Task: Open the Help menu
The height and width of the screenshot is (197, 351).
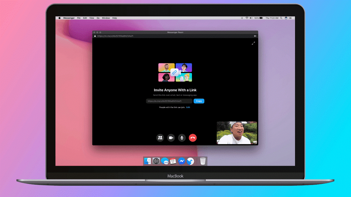Action: tap(115, 18)
